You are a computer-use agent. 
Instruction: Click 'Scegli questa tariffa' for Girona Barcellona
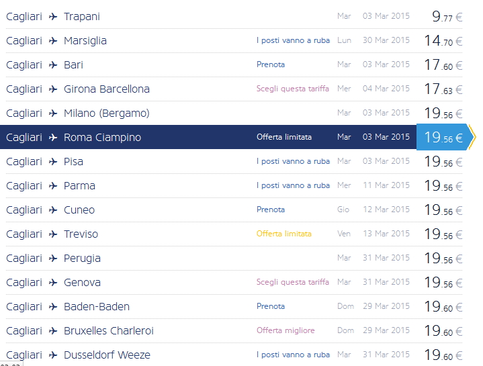pyautogui.click(x=293, y=89)
